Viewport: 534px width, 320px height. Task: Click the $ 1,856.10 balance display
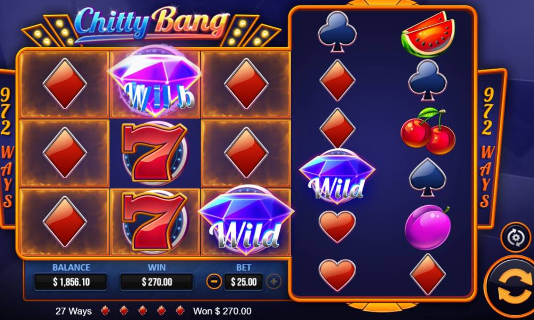[71, 282]
